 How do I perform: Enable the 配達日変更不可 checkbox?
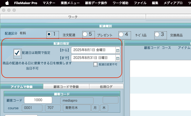pyautogui.click(x=95, y=64)
